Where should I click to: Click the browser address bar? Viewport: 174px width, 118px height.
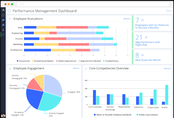pyautogui.click(x=91, y=4)
